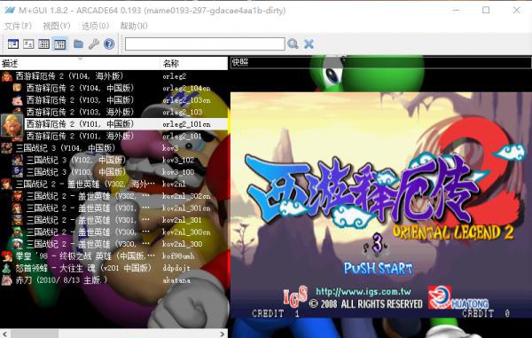Click the horizontal scrollbar left arrow

4,334
